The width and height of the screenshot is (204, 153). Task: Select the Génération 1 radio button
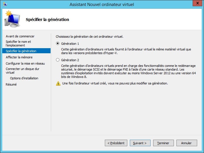(58, 43)
